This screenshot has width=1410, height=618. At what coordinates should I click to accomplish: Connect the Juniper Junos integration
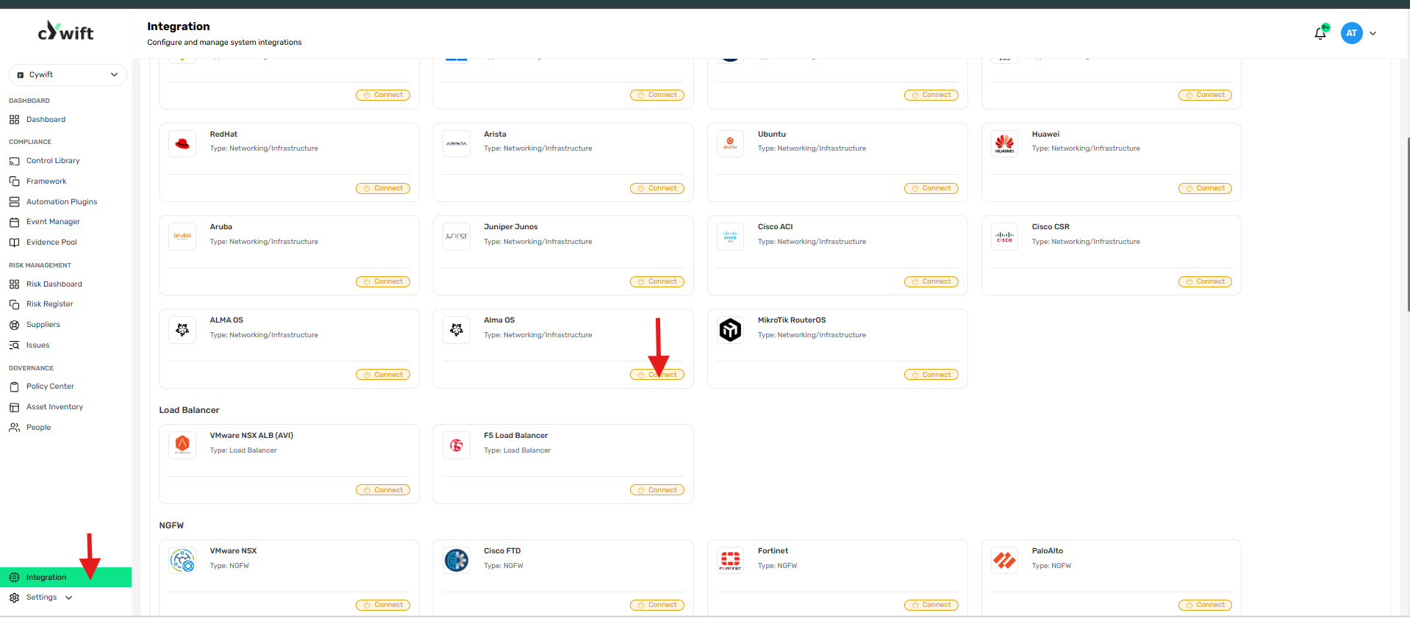click(657, 281)
